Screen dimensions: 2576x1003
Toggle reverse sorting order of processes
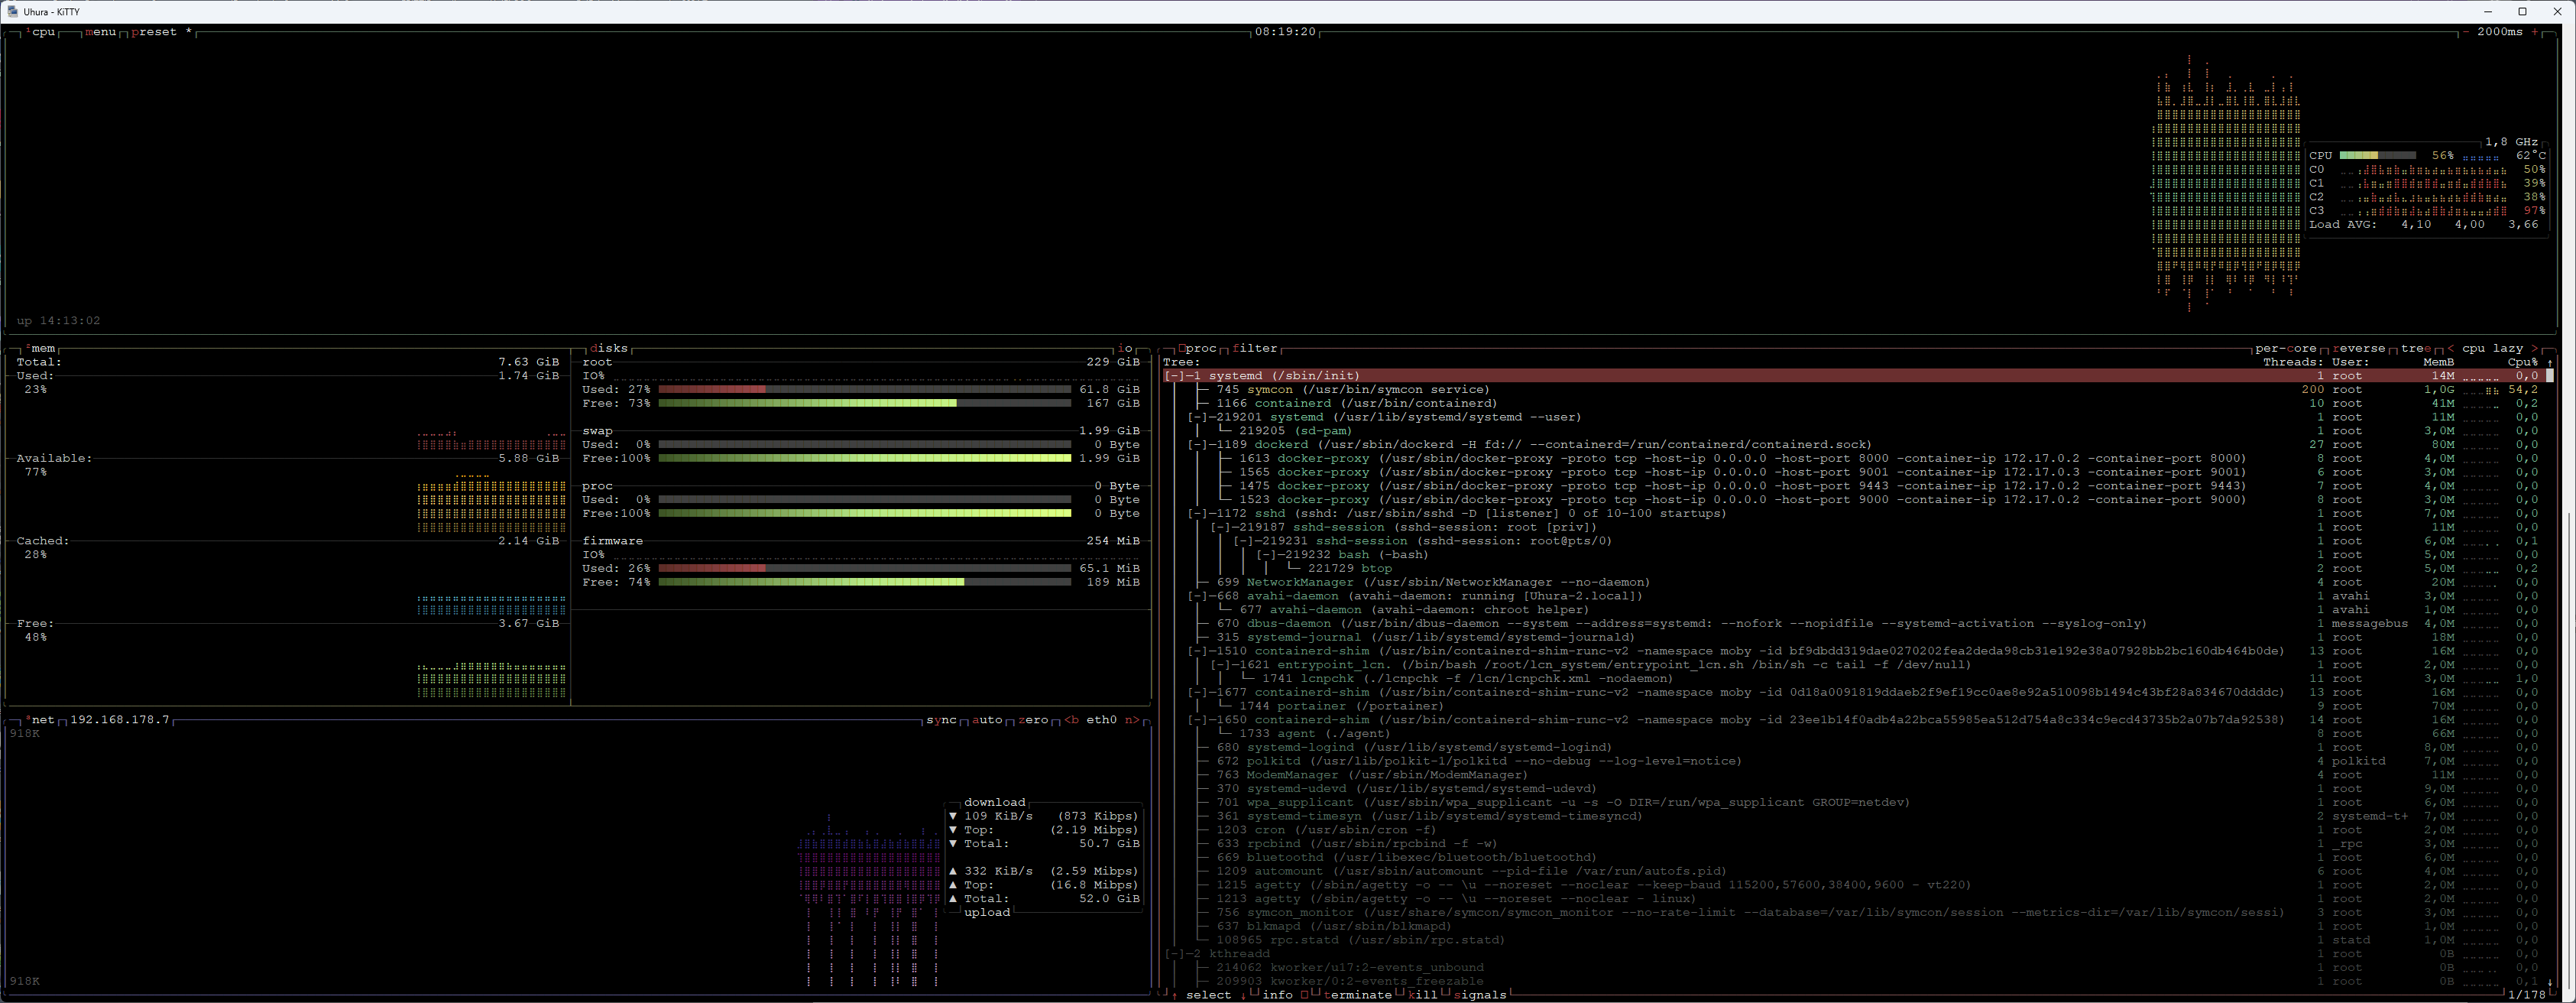(x=2358, y=348)
